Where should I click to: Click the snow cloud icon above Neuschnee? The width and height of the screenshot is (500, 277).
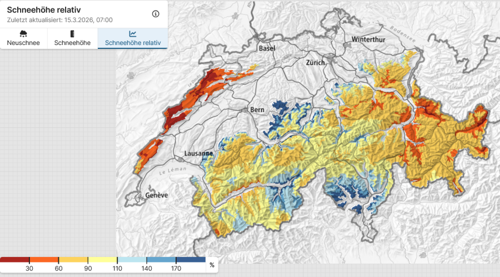(23, 34)
